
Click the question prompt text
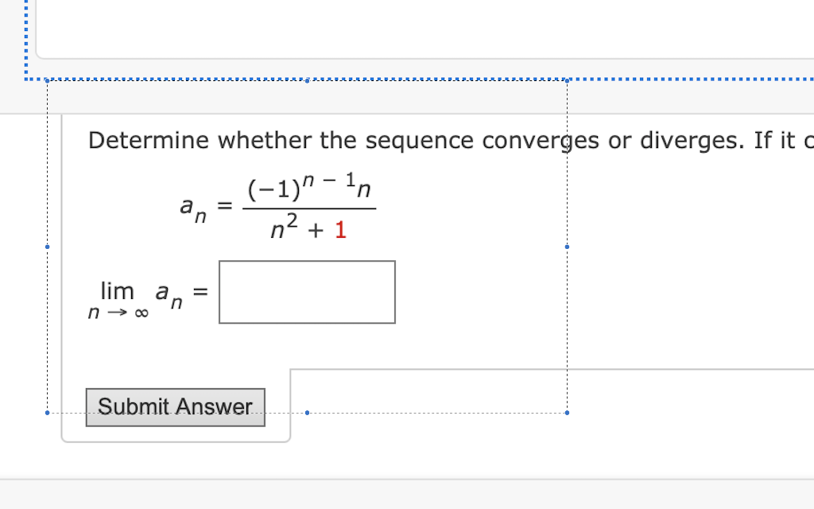coord(358,140)
